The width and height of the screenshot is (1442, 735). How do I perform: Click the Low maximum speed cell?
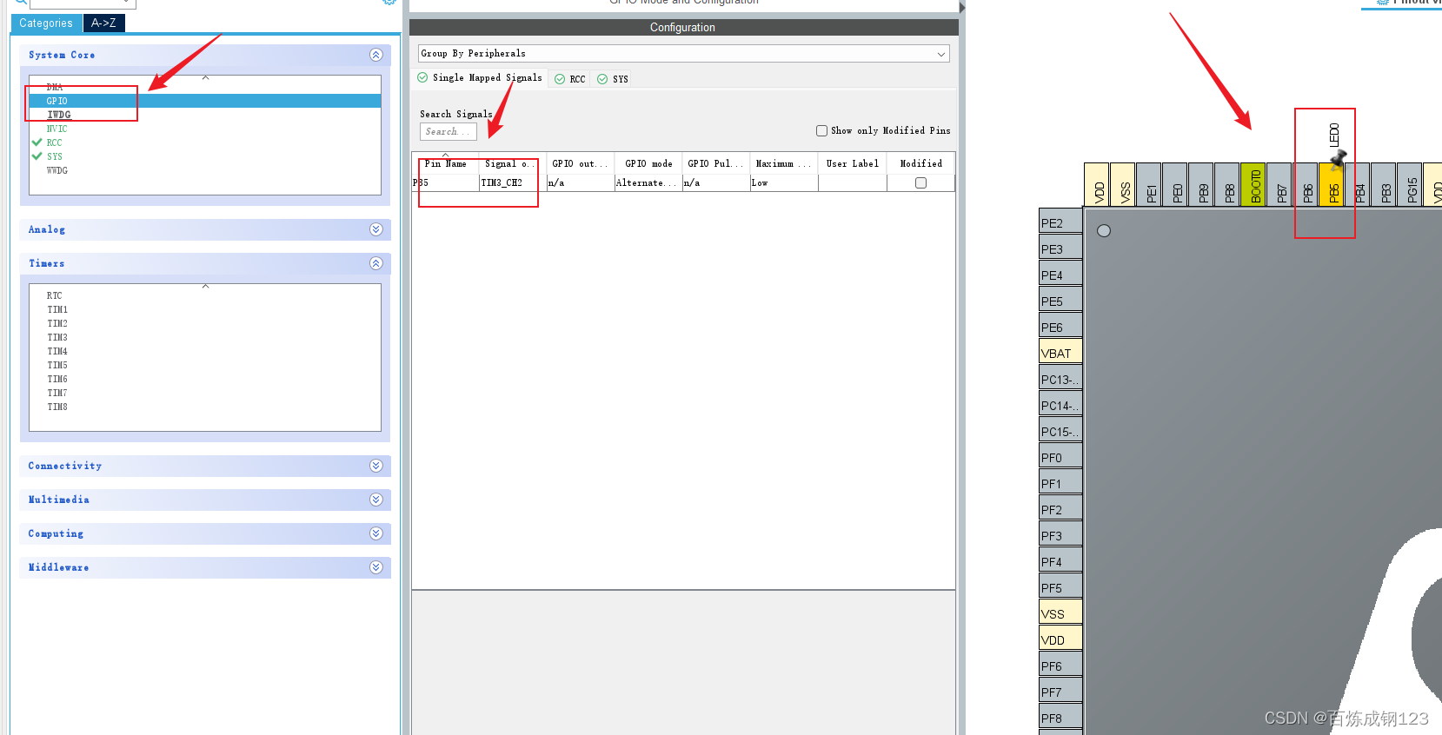[784, 183]
